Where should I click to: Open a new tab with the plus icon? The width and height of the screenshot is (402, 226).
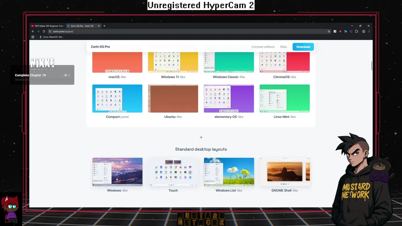[104, 26]
